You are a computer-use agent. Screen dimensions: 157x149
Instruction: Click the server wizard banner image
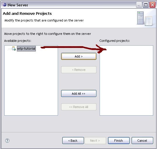[145, 19]
